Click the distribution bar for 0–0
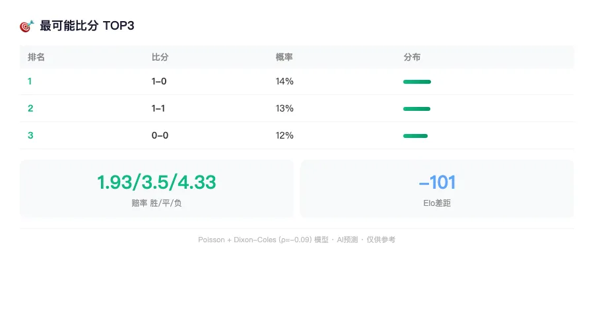 (x=415, y=136)
